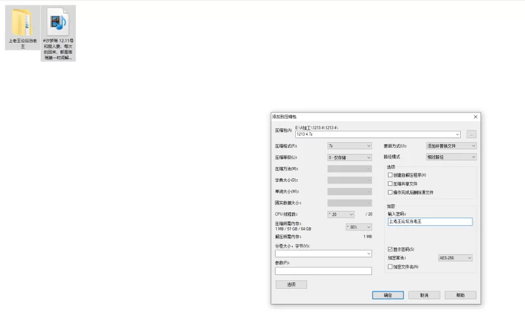The height and width of the screenshot is (334, 525).
Task: Select the media file icon with music note
Action: [58, 24]
